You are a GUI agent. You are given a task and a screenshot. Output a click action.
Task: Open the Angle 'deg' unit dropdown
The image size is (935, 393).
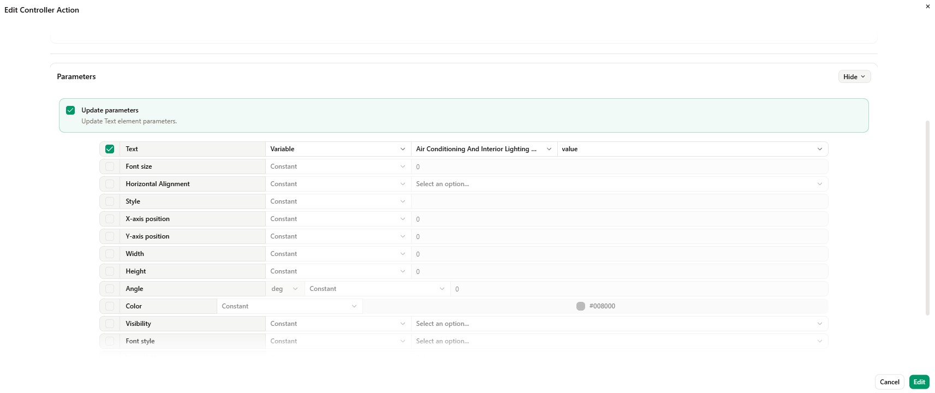(x=285, y=289)
